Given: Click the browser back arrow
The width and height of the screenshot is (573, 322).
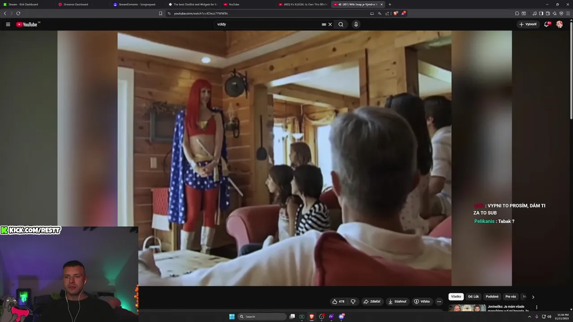Looking at the screenshot, I should (5, 13).
